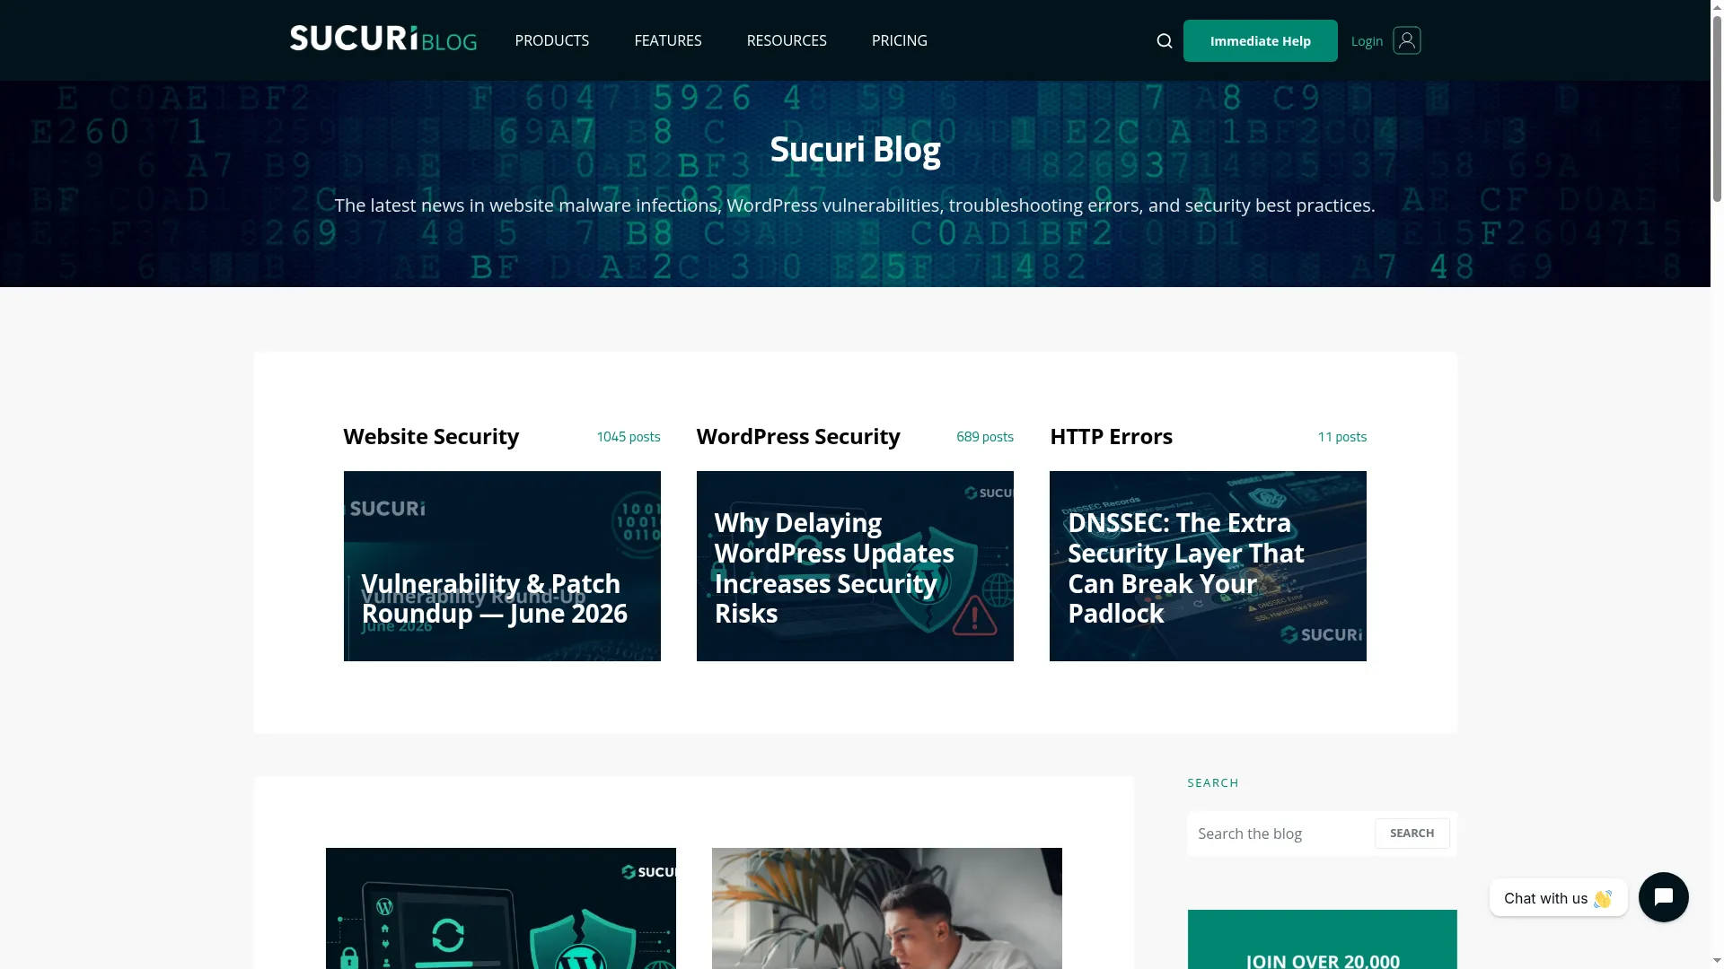Open the FEATURES menu
Screen dimensions: 1724x969
click(668, 40)
